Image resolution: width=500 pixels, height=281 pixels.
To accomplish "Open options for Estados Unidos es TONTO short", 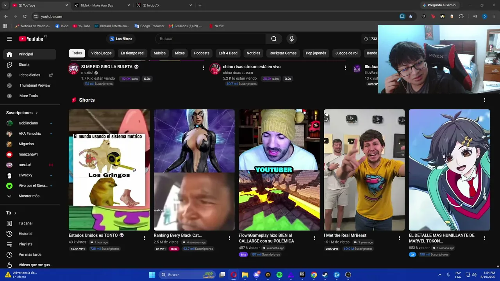I will click(x=145, y=238).
